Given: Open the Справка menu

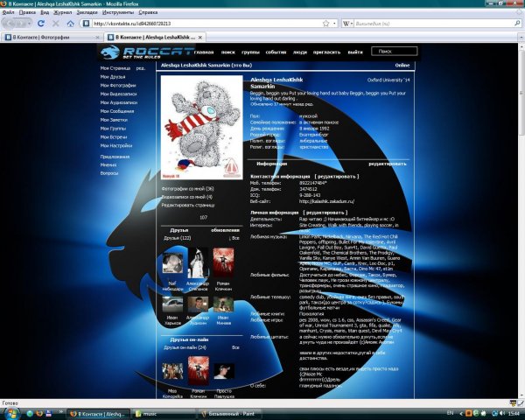Looking at the screenshot, I should coord(148,12).
